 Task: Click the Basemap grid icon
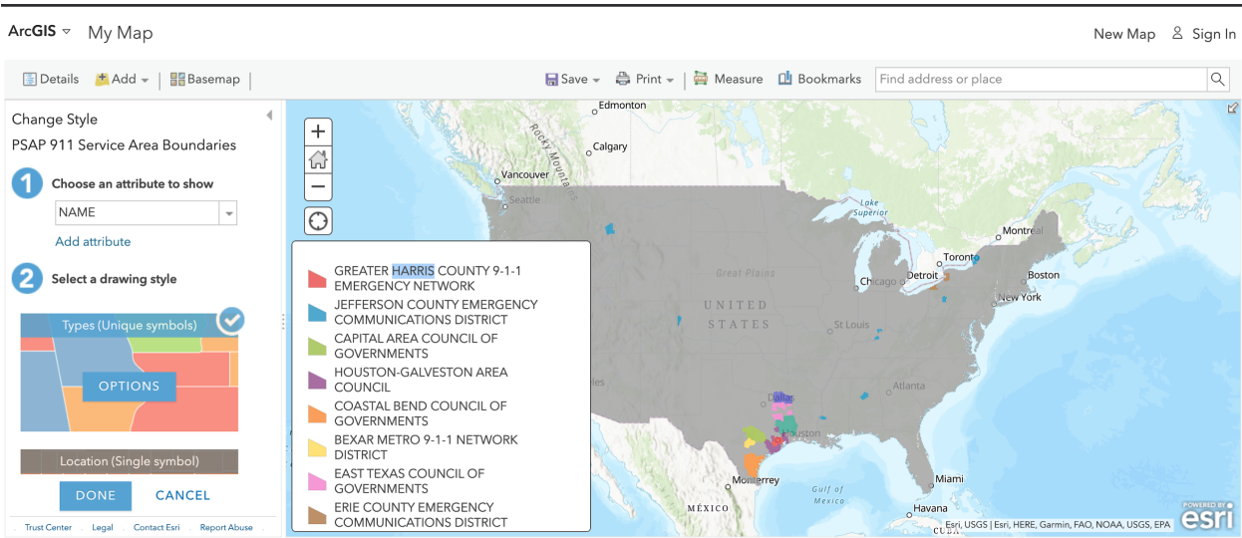pos(177,79)
